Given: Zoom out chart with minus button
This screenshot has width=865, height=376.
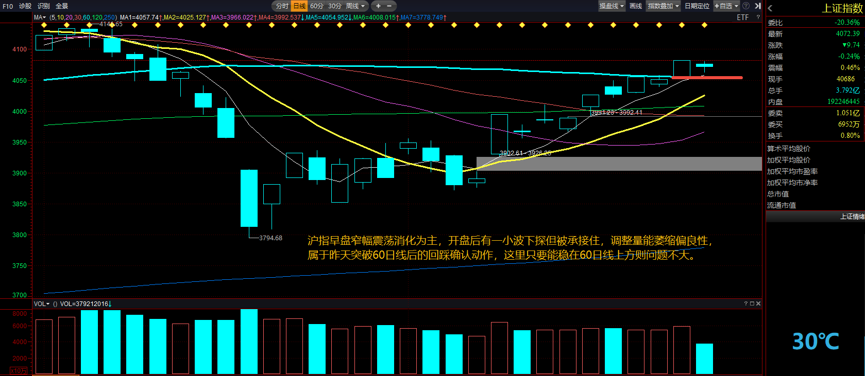Looking at the screenshot, I should coord(389,6).
